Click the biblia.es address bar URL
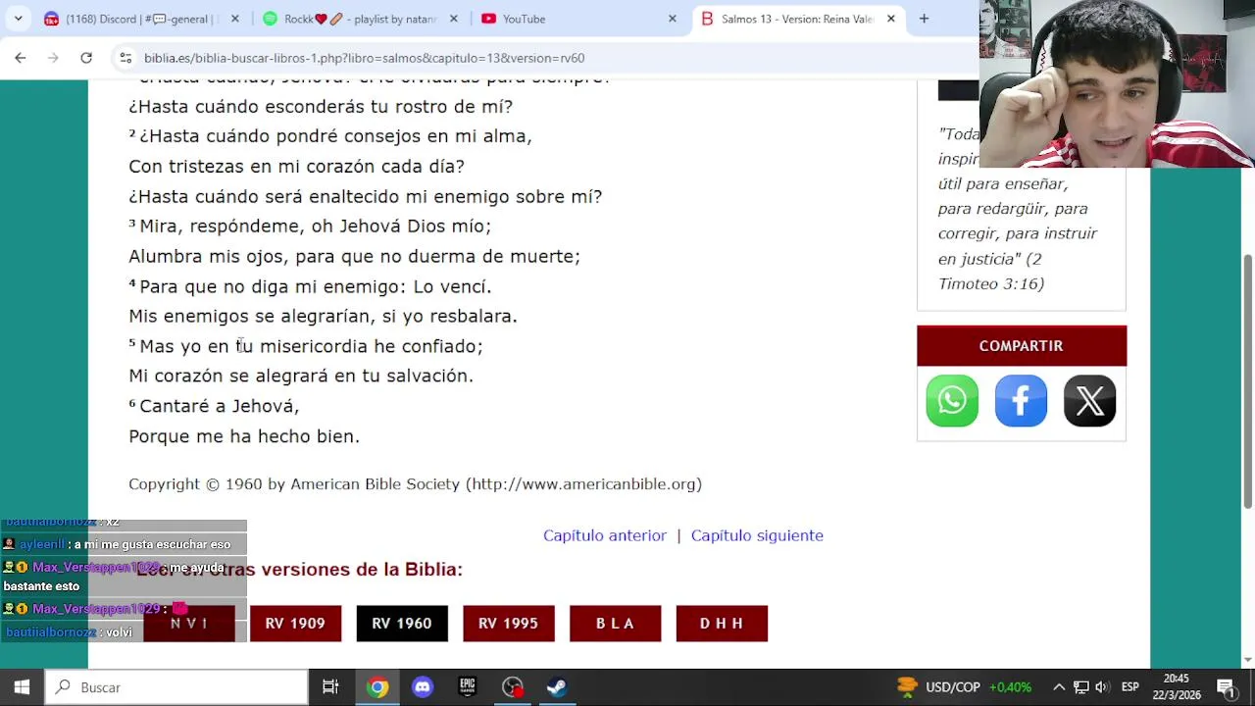1255x706 pixels. (364, 58)
